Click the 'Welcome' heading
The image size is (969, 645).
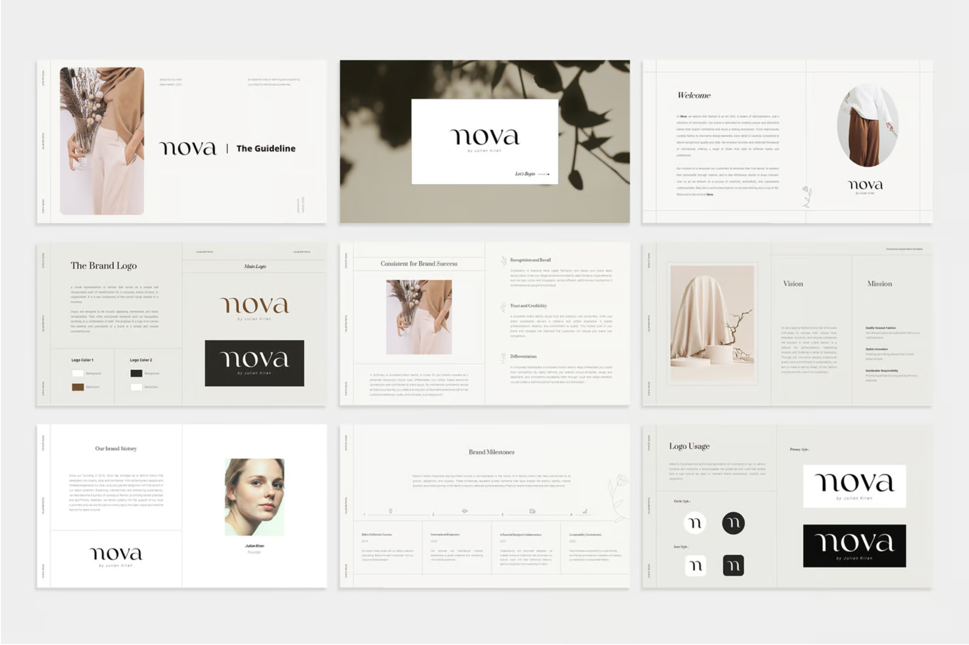click(x=694, y=96)
